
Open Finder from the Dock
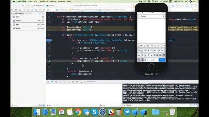(37, 112)
